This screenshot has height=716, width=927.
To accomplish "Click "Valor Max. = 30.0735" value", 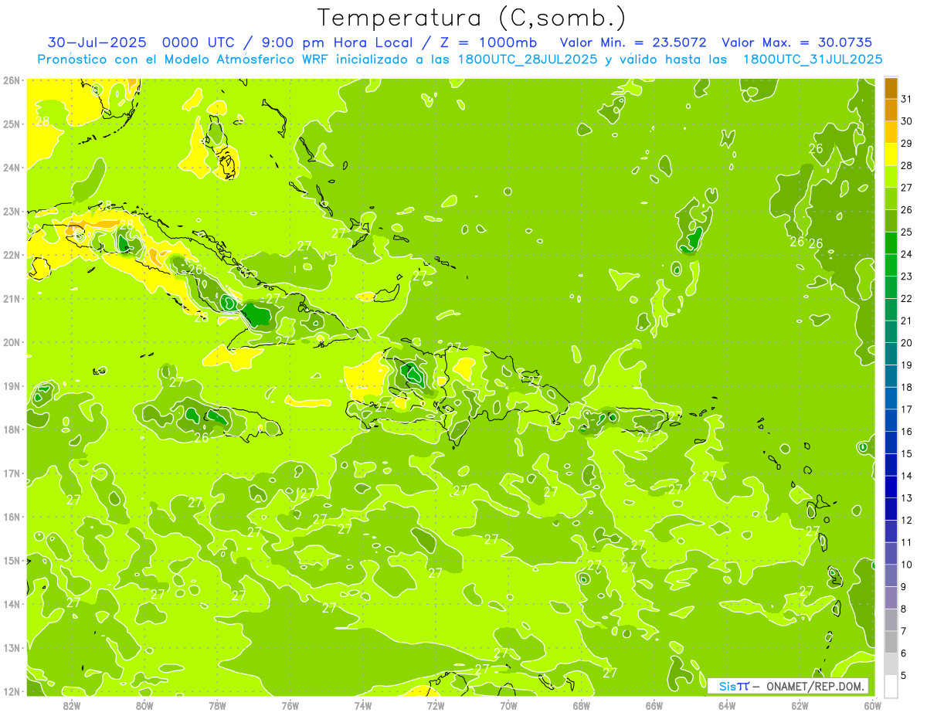I will (x=797, y=42).
